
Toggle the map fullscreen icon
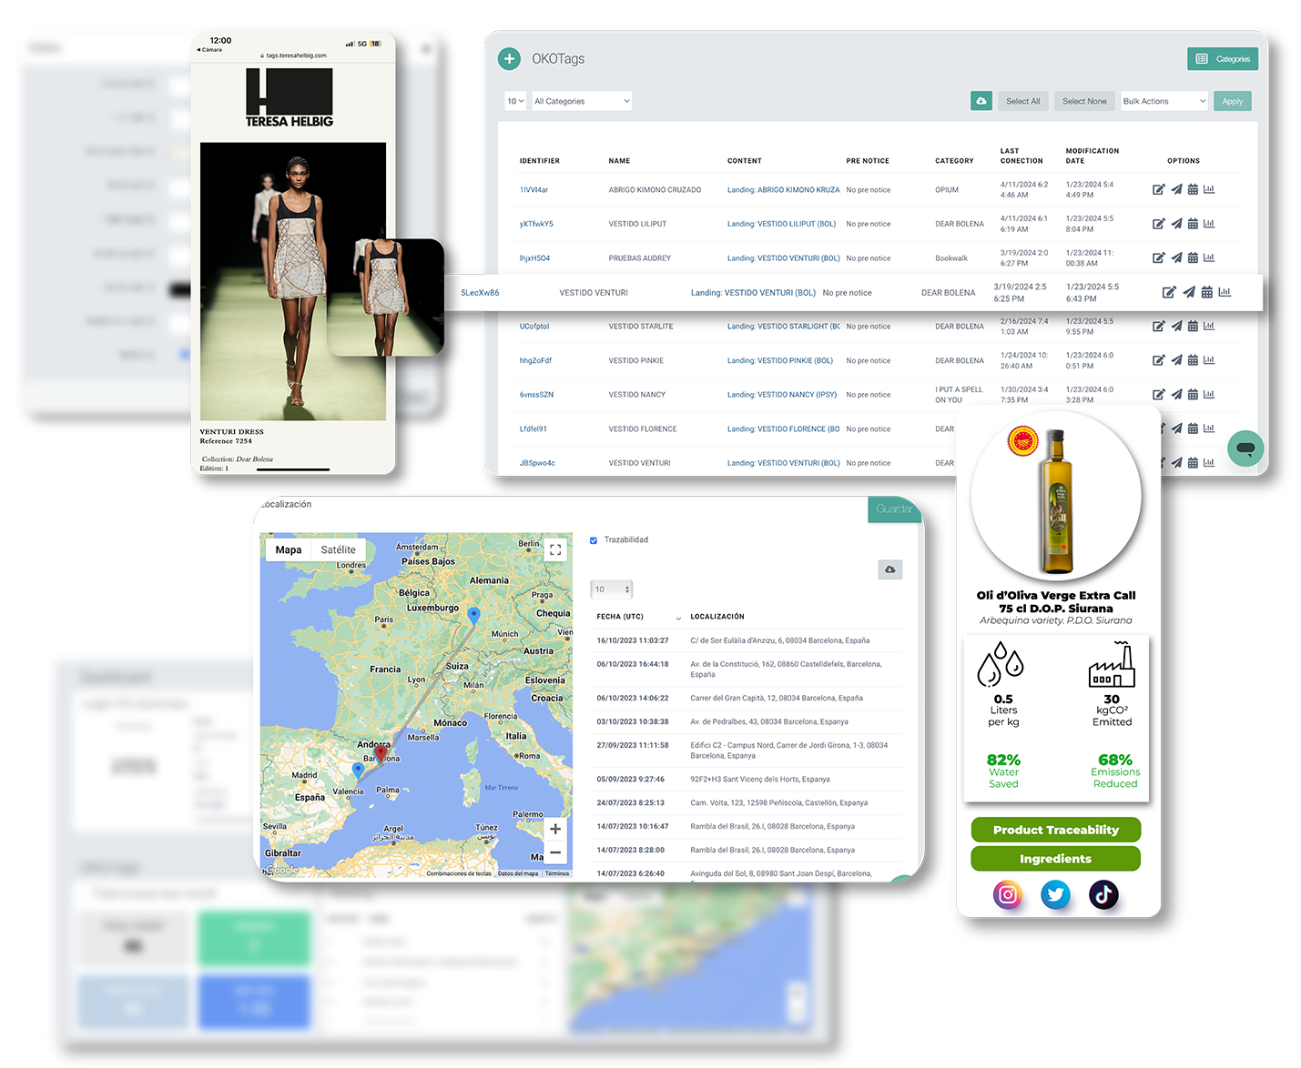(x=555, y=549)
